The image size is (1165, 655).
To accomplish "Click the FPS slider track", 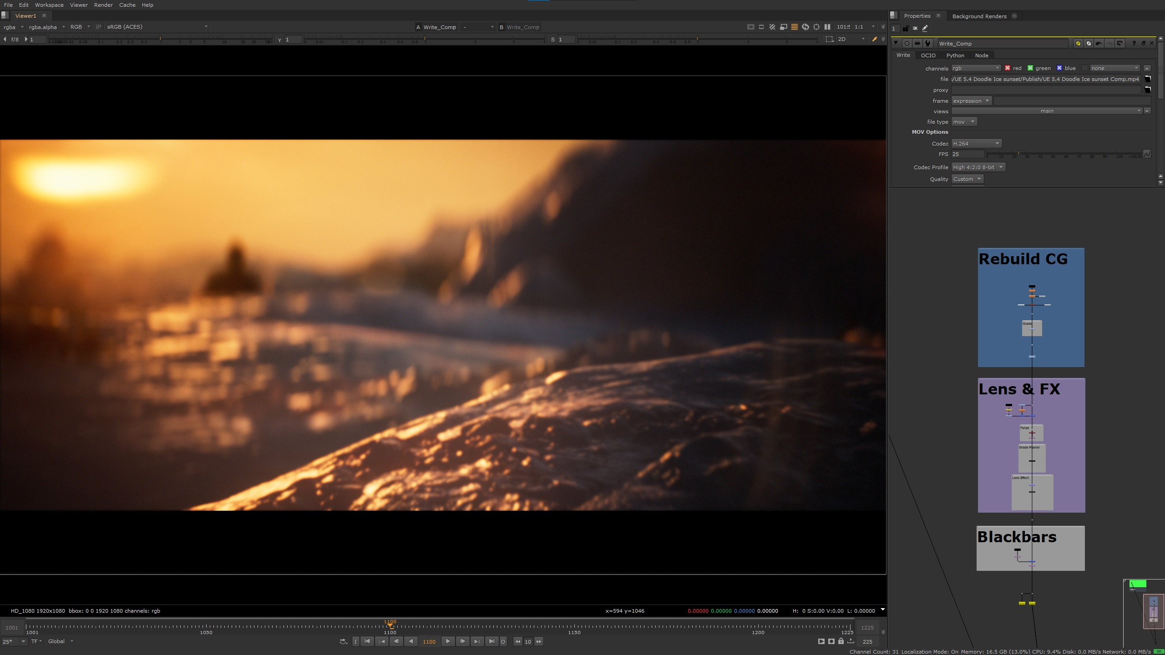I will 1063,153.
